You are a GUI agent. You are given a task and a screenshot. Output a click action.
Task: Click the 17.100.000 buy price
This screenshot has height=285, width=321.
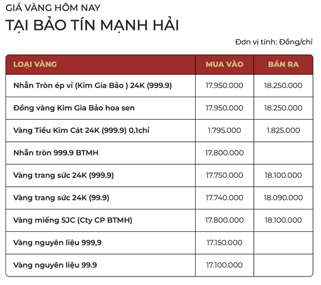pos(224,264)
